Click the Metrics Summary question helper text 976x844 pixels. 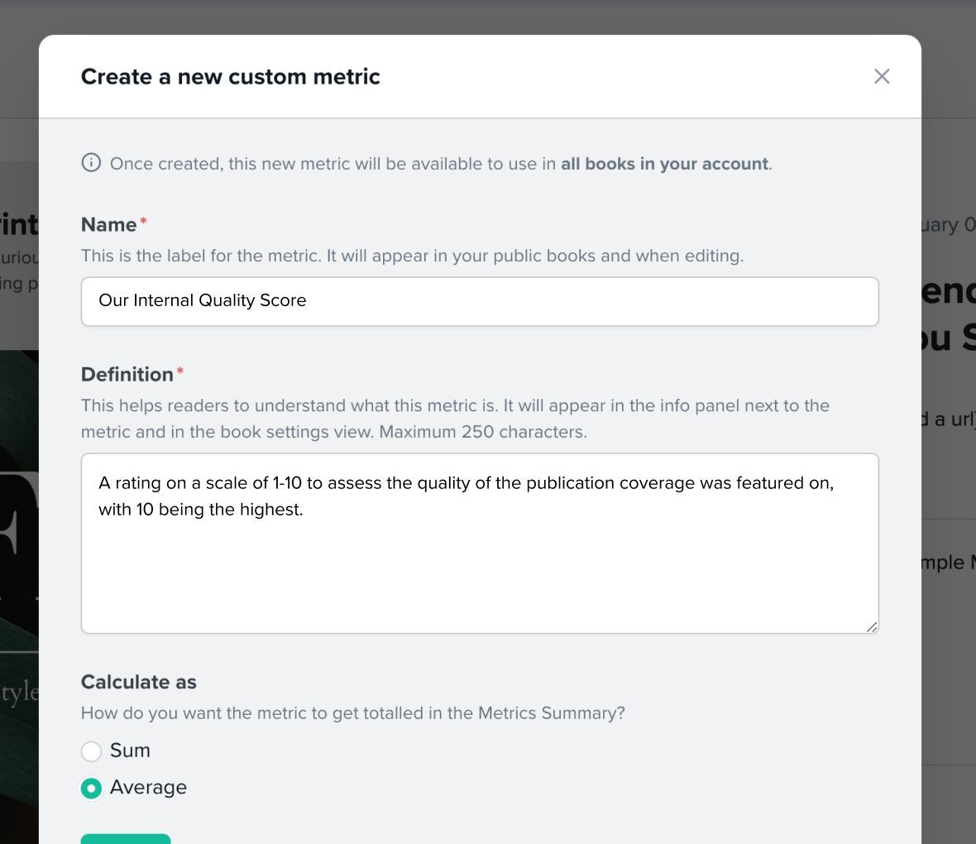click(353, 713)
